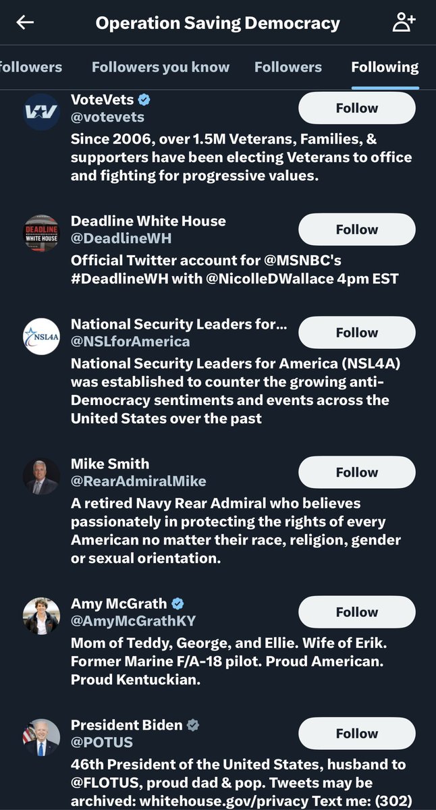
Task: Open the NSL4A logo avatar
Action: [42, 336]
